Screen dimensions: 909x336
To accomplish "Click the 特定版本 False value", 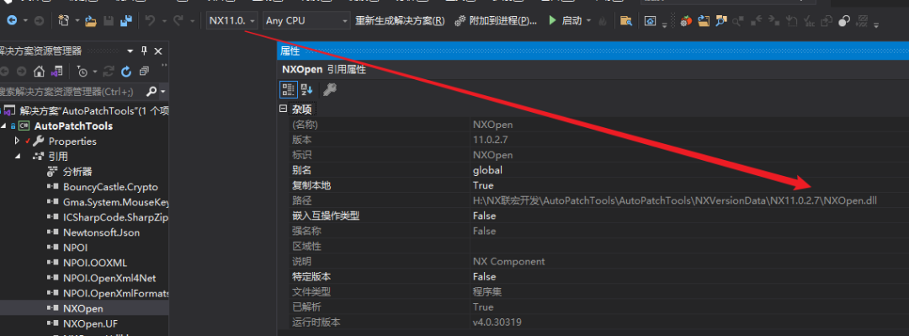I will coord(484,276).
